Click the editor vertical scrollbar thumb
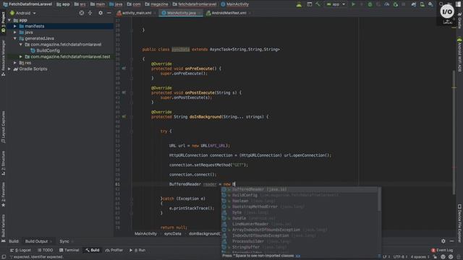The height and width of the screenshot is (260, 463). [x=454, y=133]
